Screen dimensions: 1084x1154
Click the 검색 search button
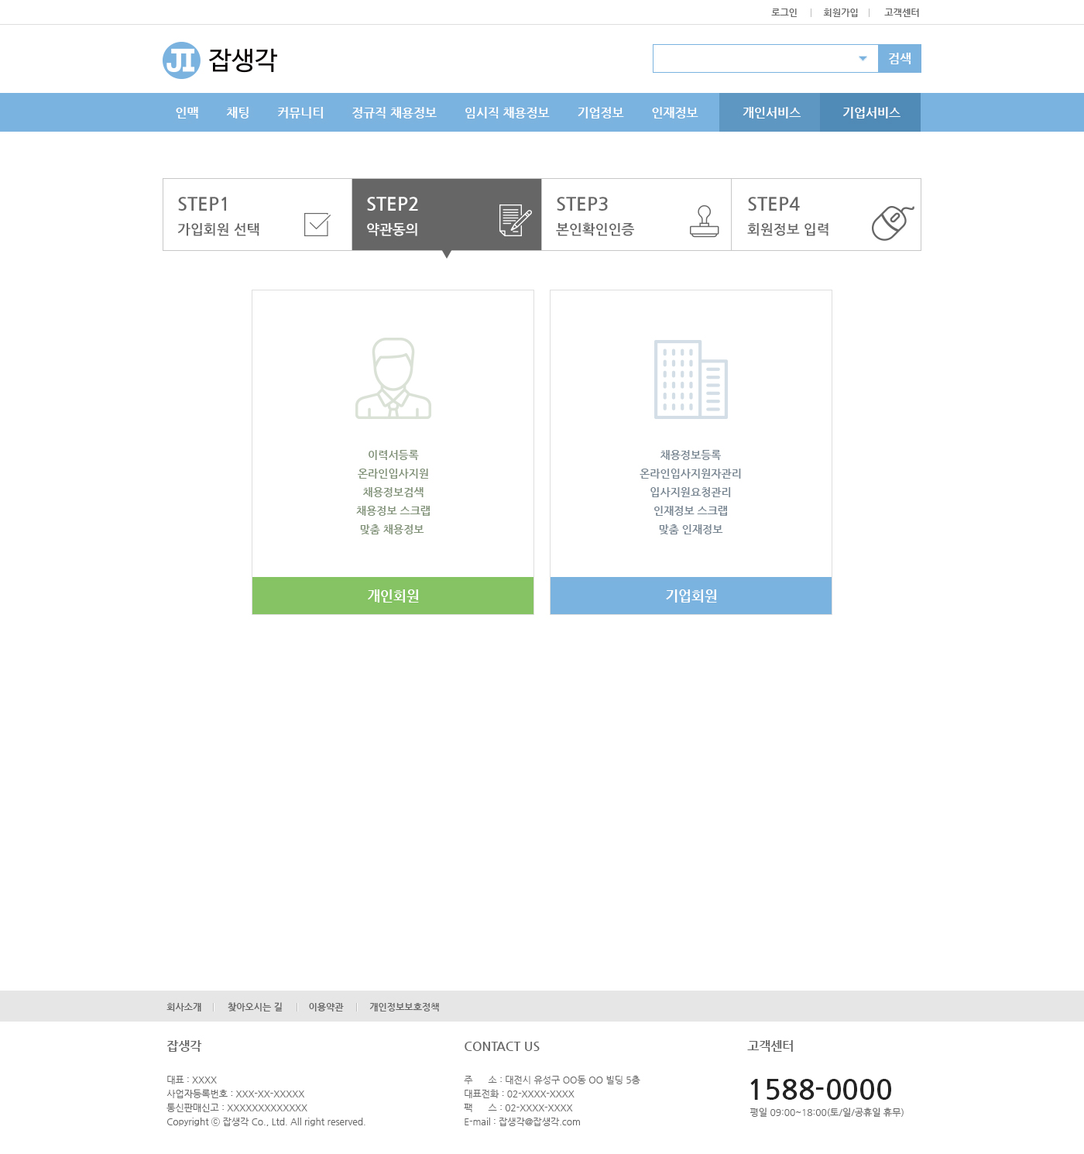(x=900, y=59)
